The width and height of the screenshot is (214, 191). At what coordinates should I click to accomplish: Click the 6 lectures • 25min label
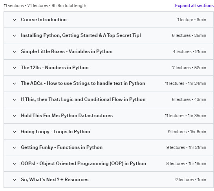tap(189, 35)
